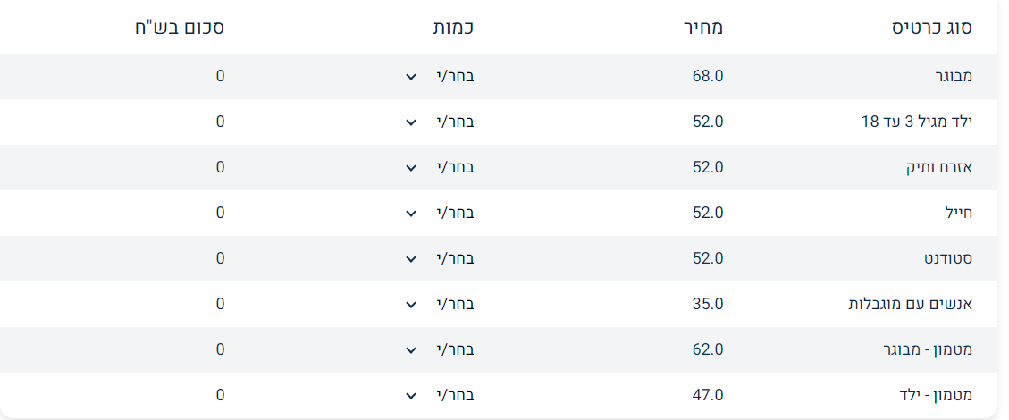1009x420 pixels.
Task: Click the 68.0 price cell
Action: (707, 76)
